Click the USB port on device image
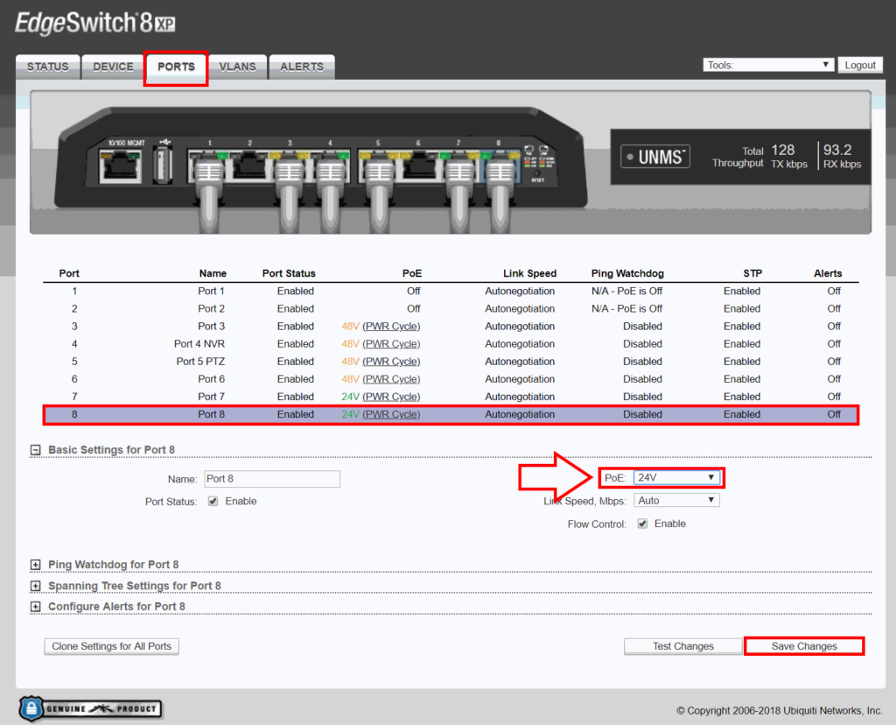Screen dimensions: 896x725 tap(162, 165)
